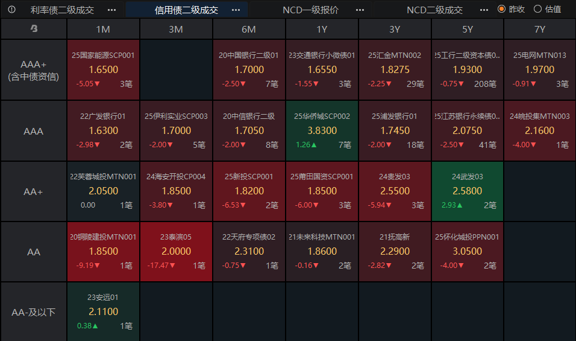This screenshot has width=576, height=341.
Task: Click the AA rating row header
Action: pyautogui.click(x=33, y=252)
